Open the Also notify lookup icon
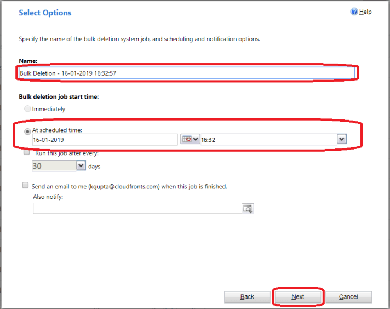390x309 pixels. (248, 208)
